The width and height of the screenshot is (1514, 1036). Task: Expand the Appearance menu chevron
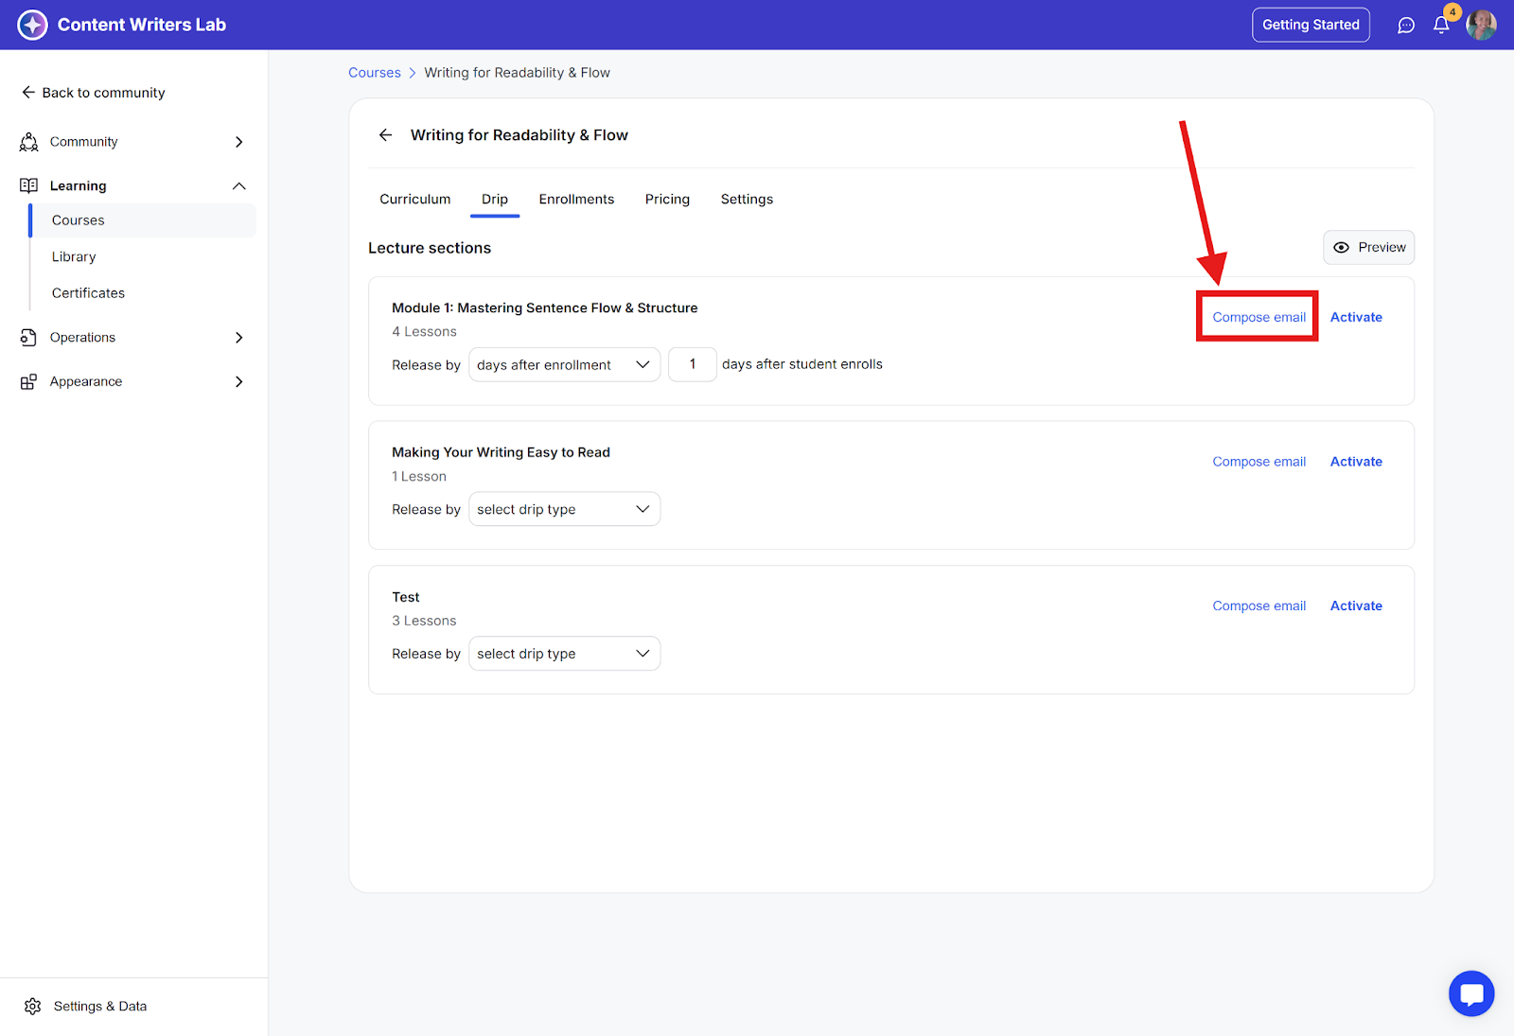239,381
